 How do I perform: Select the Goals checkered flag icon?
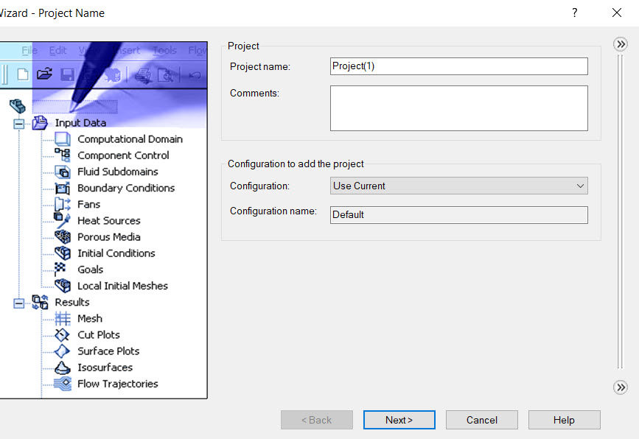point(61,269)
